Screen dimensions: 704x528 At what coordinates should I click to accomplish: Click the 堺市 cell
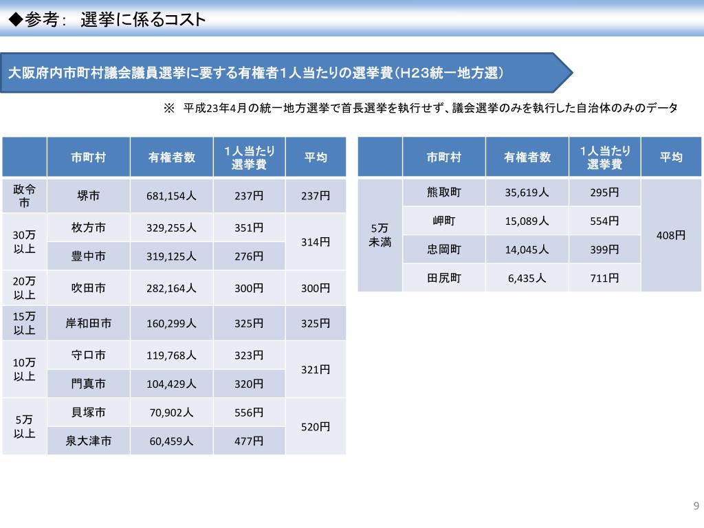click(x=89, y=196)
